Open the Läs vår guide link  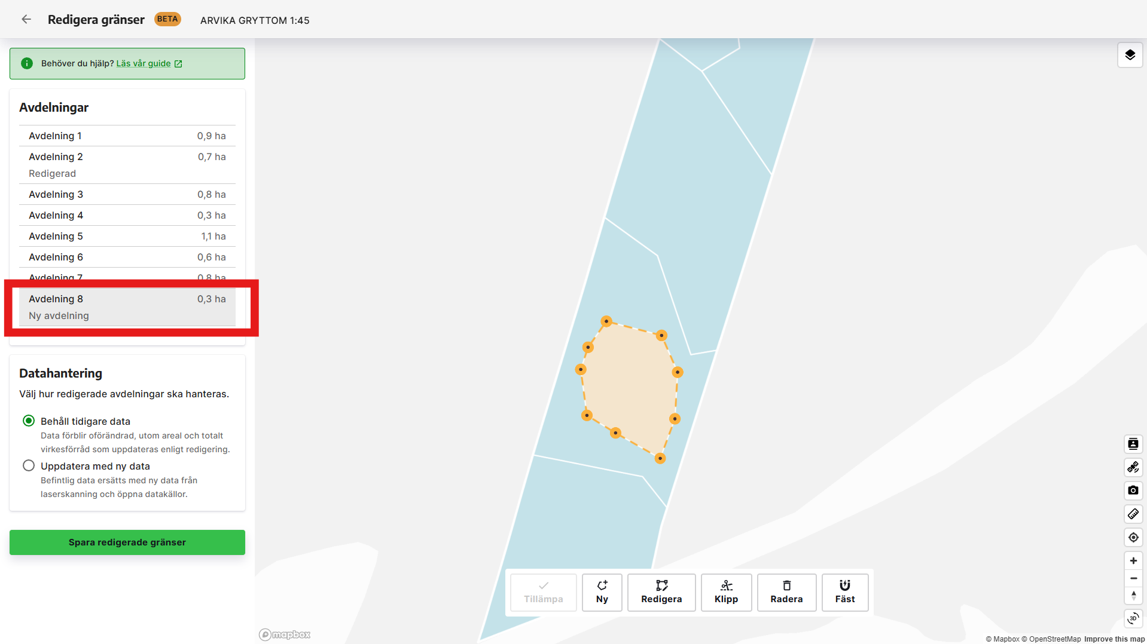pos(149,63)
